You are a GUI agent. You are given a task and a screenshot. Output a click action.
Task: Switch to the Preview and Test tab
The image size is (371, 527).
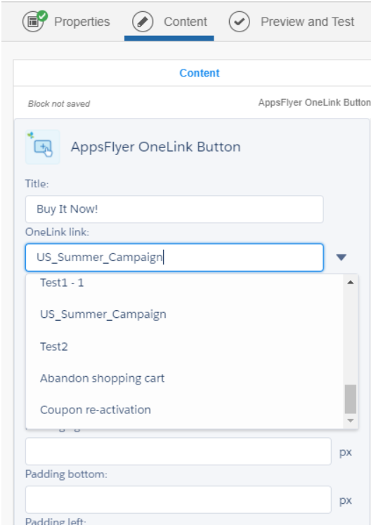[x=292, y=22]
